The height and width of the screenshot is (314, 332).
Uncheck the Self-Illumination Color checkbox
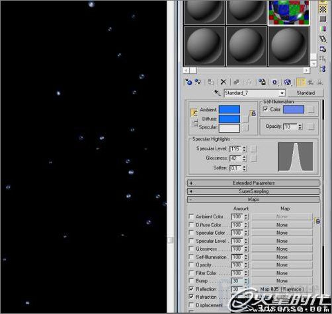[x=265, y=109]
